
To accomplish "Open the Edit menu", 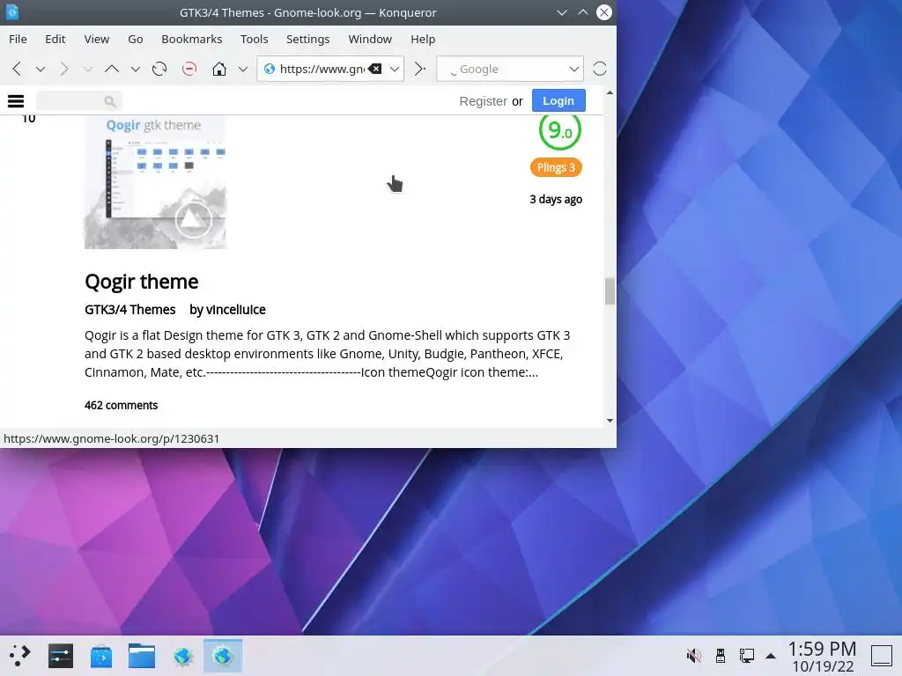I will tap(55, 39).
